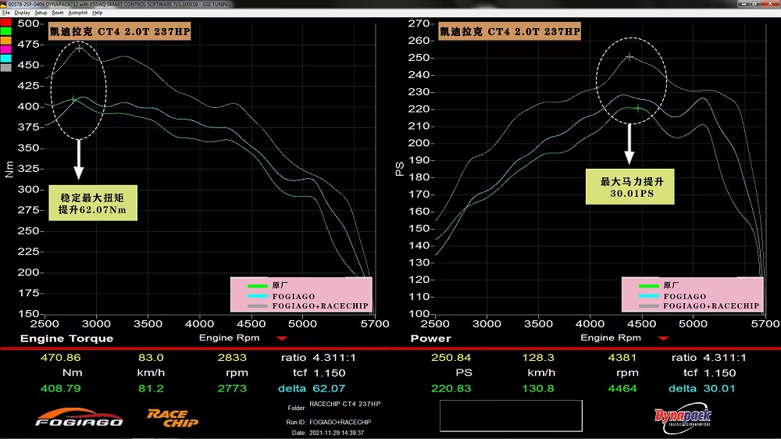Click the Folder value RACECHIP CT4 237HP
781x439 pixels.
[x=344, y=404]
